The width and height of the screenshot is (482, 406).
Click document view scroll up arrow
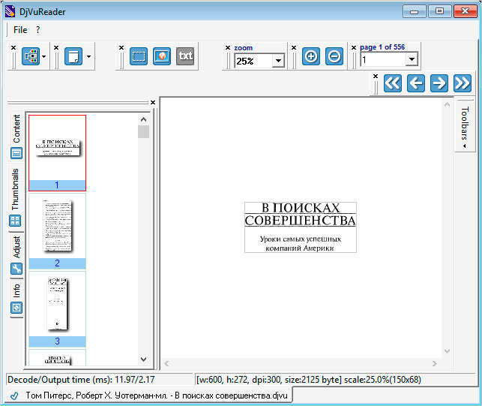click(x=448, y=105)
